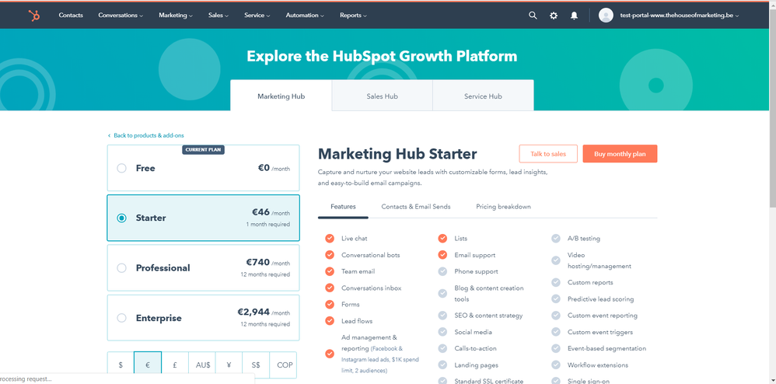Click the Lists check icon
This screenshot has height=384, width=776.
point(443,239)
